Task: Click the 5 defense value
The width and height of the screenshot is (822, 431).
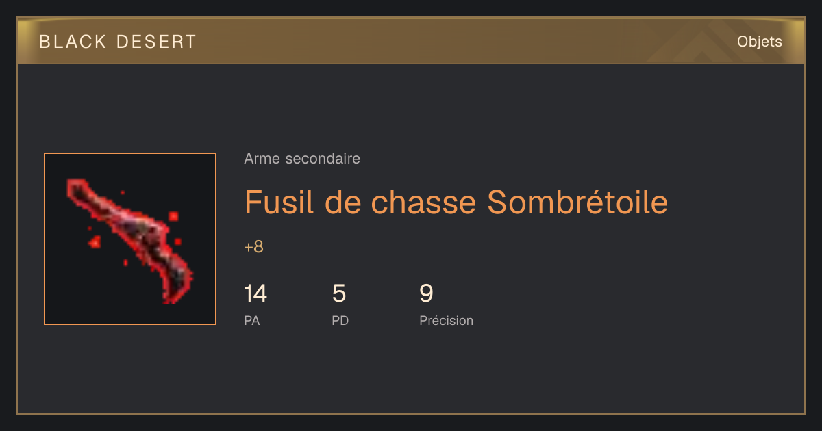Action: point(339,293)
